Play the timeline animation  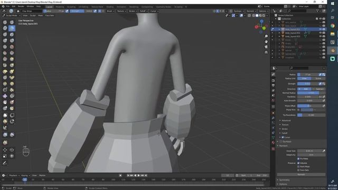coord(138,176)
